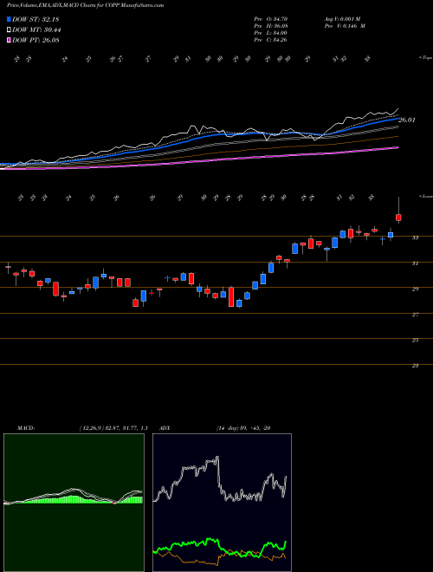Click the MACD parameters '(12,26,9) 32.87, 31.77, 1.1'
The width and height of the screenshot is (433, 572).
click(113, 428)
